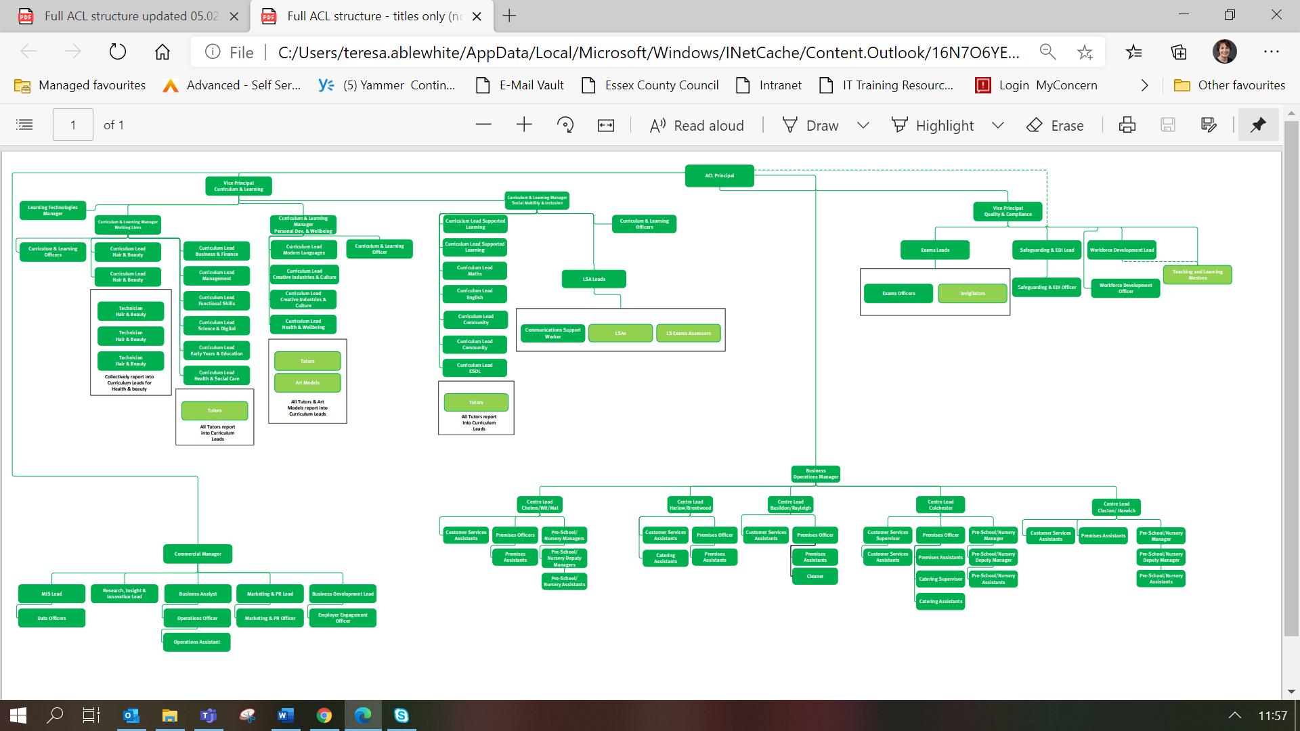Select the Erase tool
The image size is (1300, 731).
(1056, 125)
